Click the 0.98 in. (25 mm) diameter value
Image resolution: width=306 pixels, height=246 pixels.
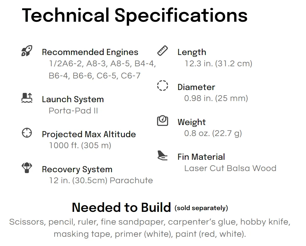point(216,98)
